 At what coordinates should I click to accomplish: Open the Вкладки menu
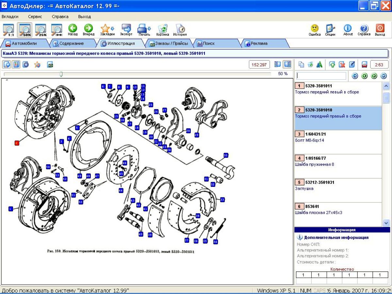point(10,16)
